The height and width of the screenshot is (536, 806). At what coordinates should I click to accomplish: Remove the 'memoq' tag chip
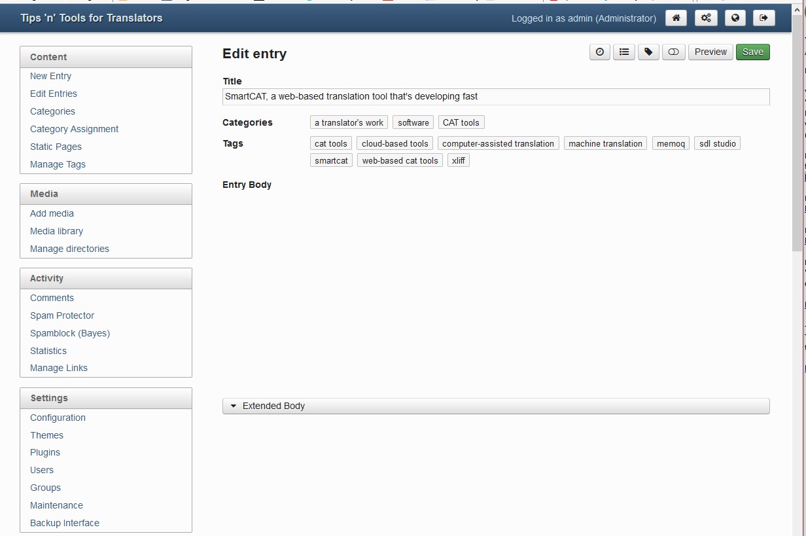click(670, 143)
